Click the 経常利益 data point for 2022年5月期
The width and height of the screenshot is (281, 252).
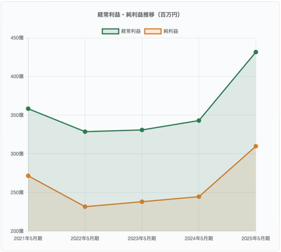click(x=85, y=131)
